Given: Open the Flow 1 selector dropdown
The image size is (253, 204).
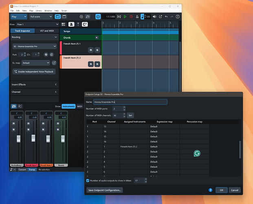Looking at the screenshot, I should pyautogui.click(x=37, y=24).
